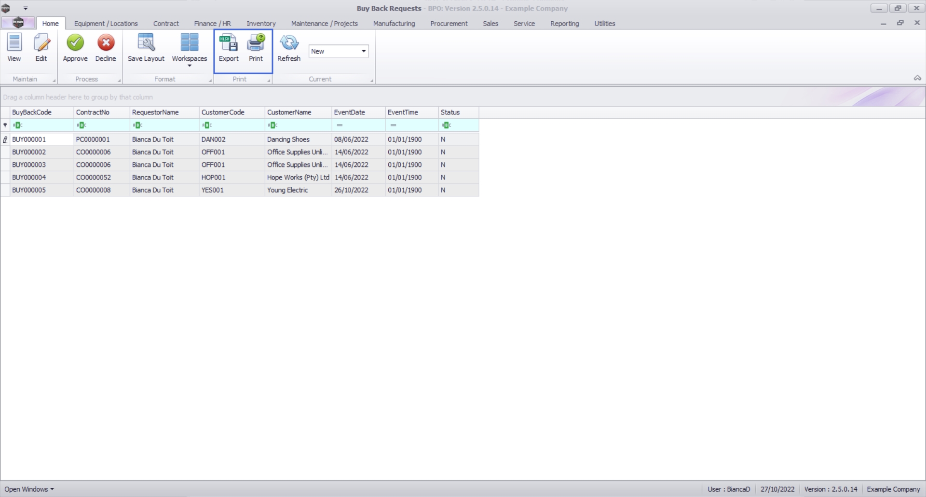
Task: Open the Open Windows menu
Action: 29,489
